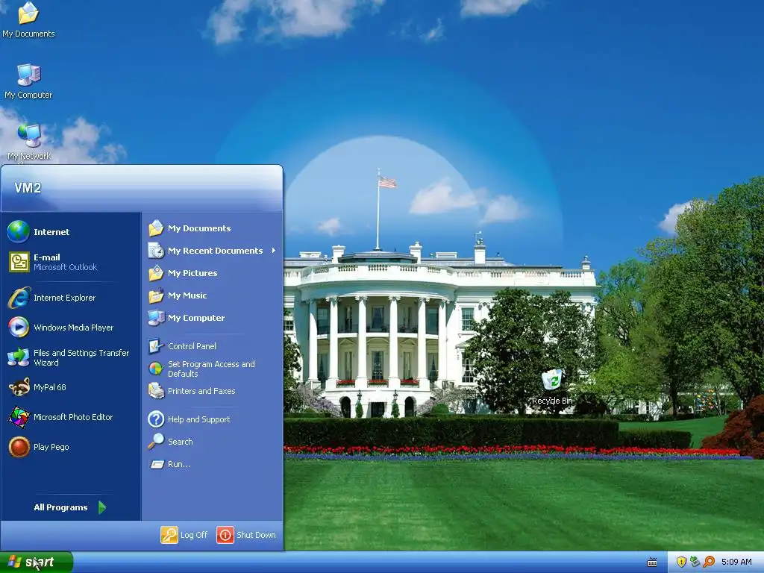
Task: Click the My Music menu entry text
Action: [187, 295]
